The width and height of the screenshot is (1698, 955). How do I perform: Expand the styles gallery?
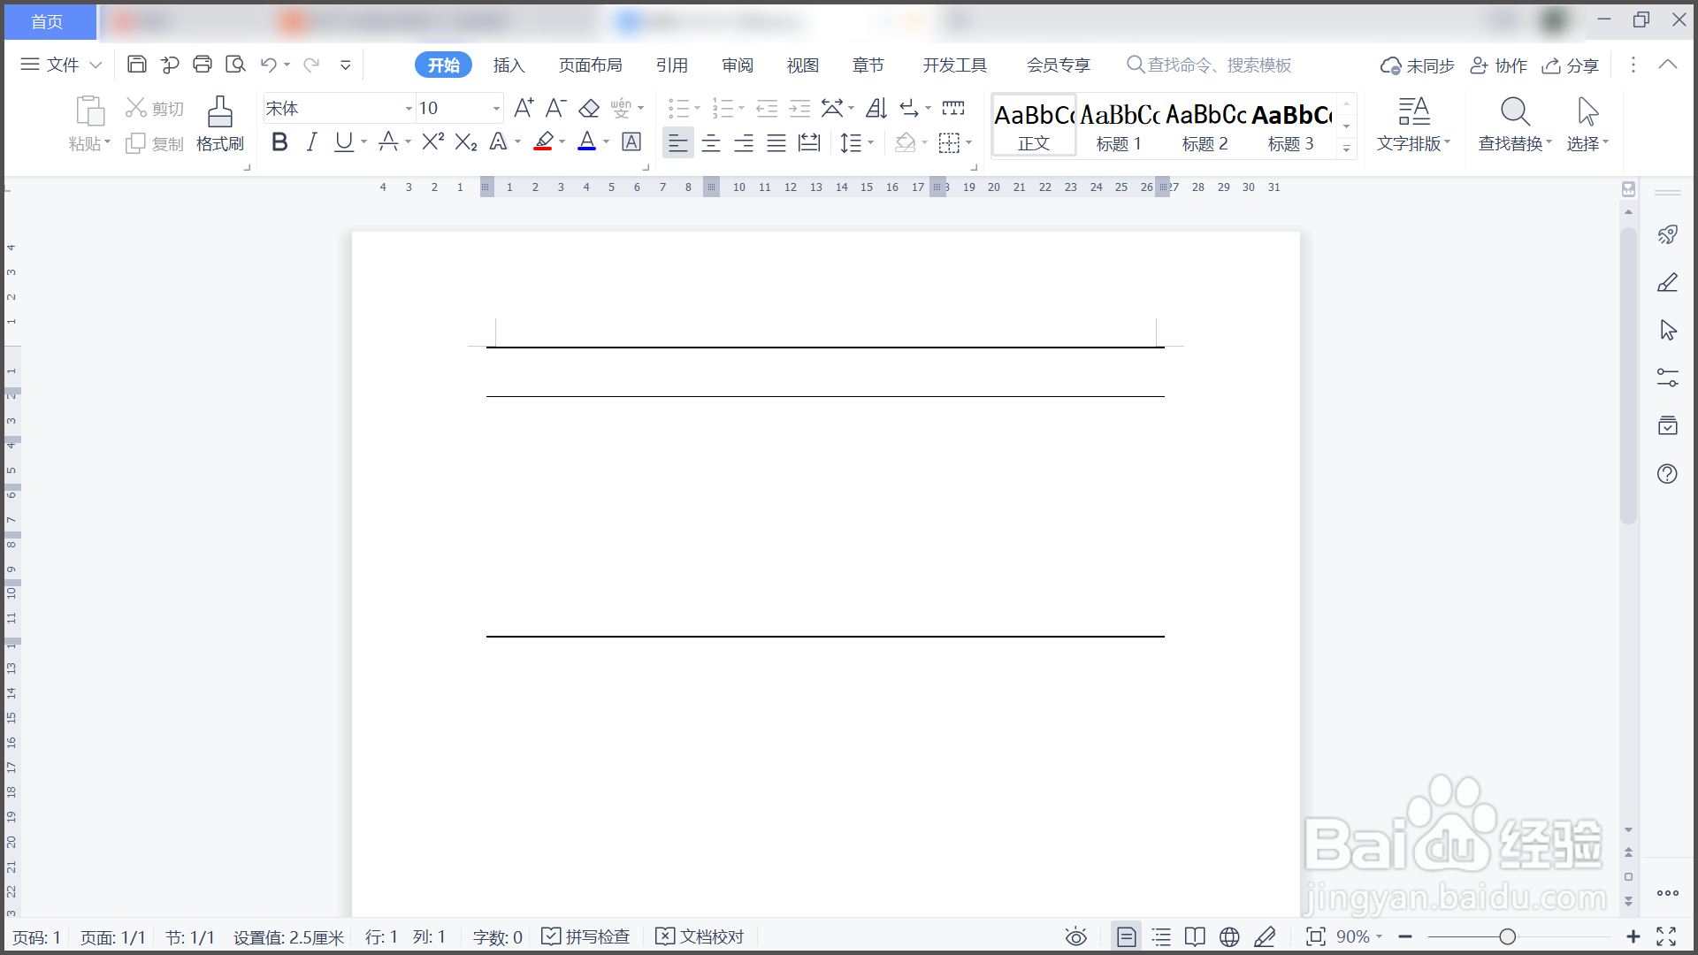[x=1347, y=148]
